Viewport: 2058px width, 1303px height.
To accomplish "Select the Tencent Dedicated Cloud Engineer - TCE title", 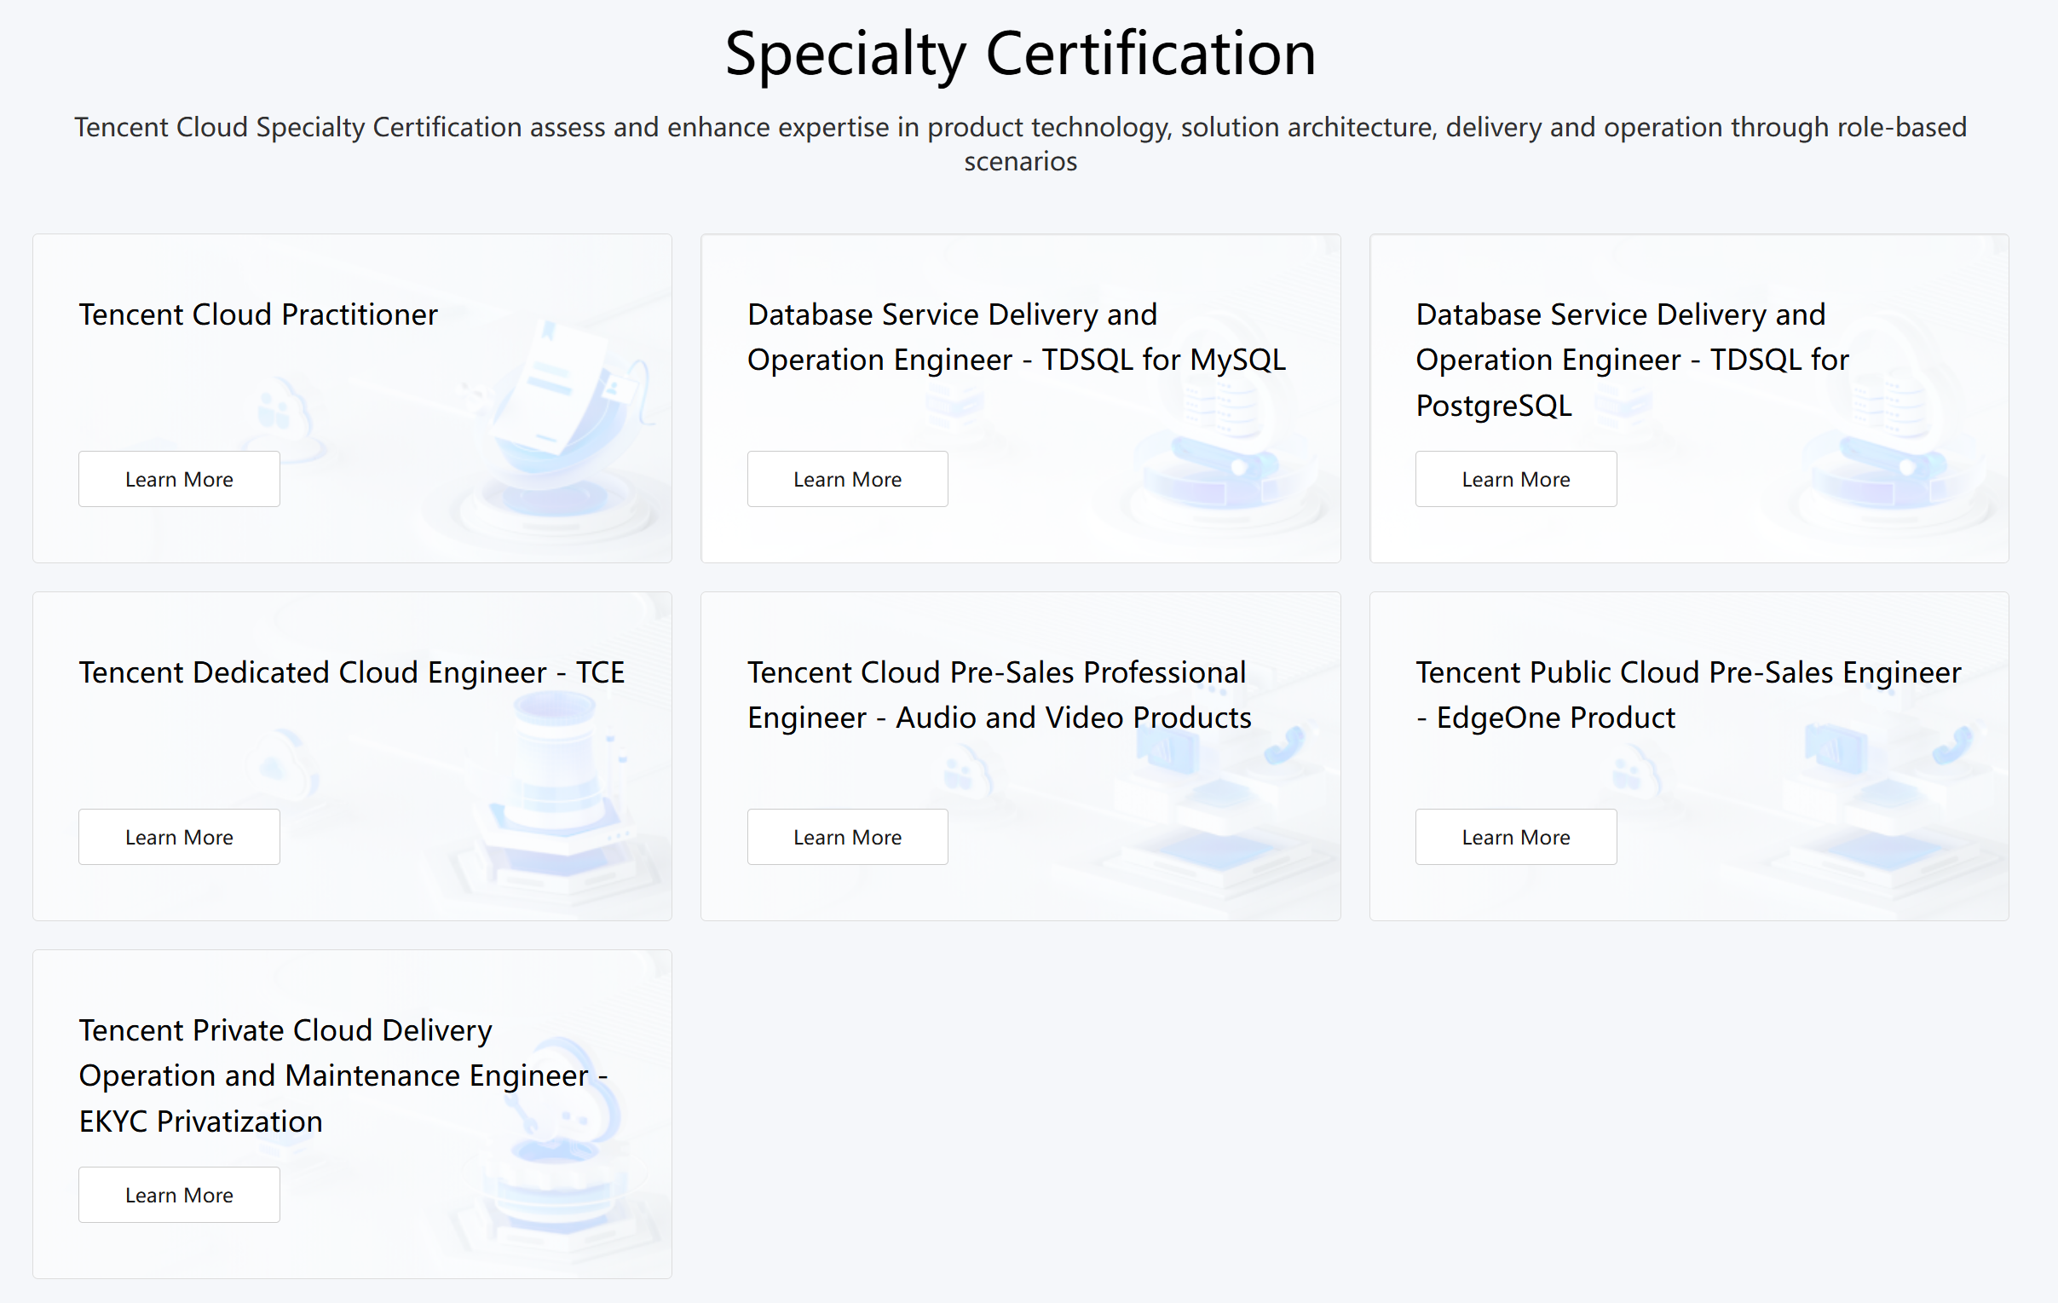I will point(351,672).
